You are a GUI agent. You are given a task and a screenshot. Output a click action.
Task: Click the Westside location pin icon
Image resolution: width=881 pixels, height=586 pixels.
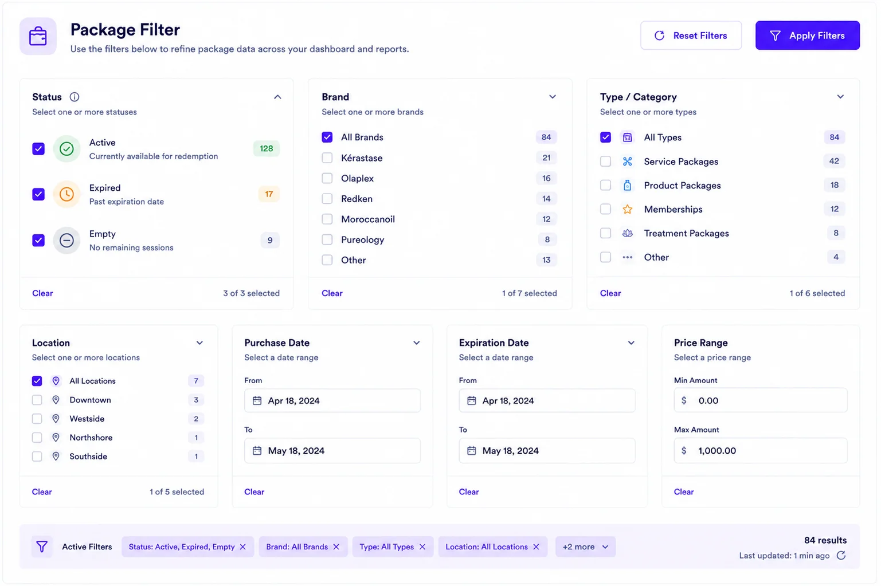pos(56,419)
